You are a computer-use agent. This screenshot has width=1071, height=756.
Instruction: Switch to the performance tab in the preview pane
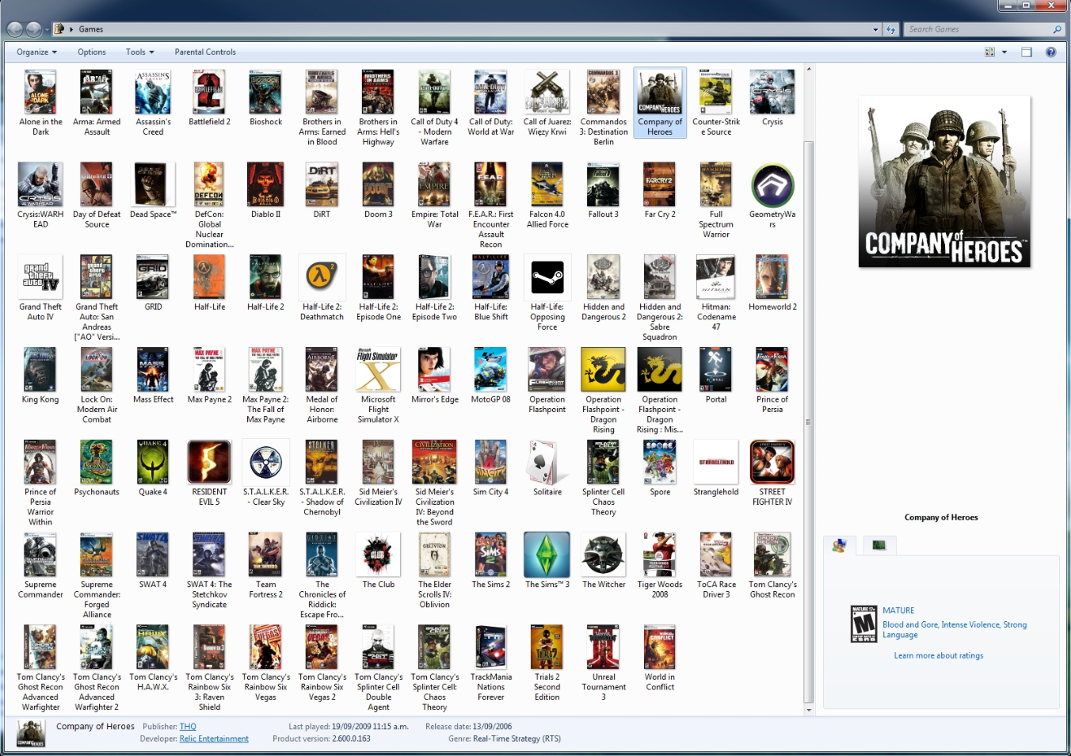click(879, 545)
